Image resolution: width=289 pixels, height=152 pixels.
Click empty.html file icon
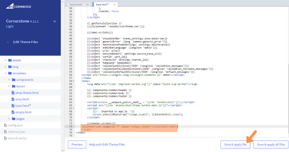click(x=13, y=112)
